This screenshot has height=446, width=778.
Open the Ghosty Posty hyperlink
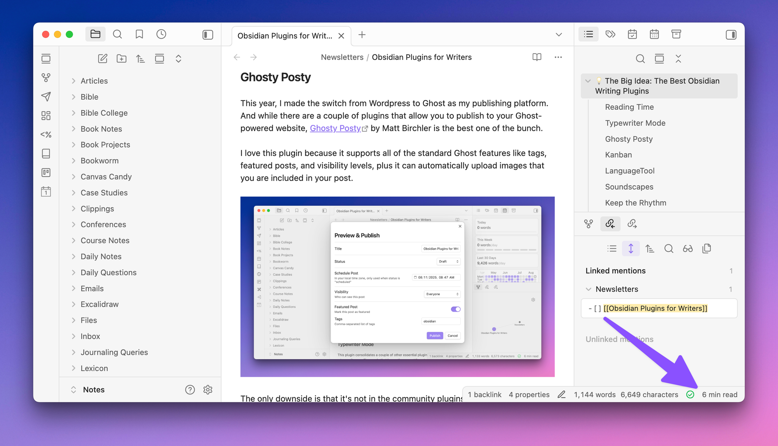click(x=335, y=128)
